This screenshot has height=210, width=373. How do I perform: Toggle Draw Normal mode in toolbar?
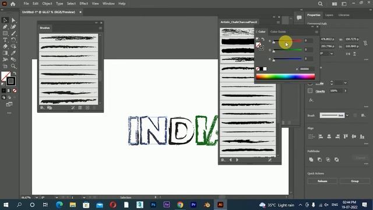click(3, 97)
